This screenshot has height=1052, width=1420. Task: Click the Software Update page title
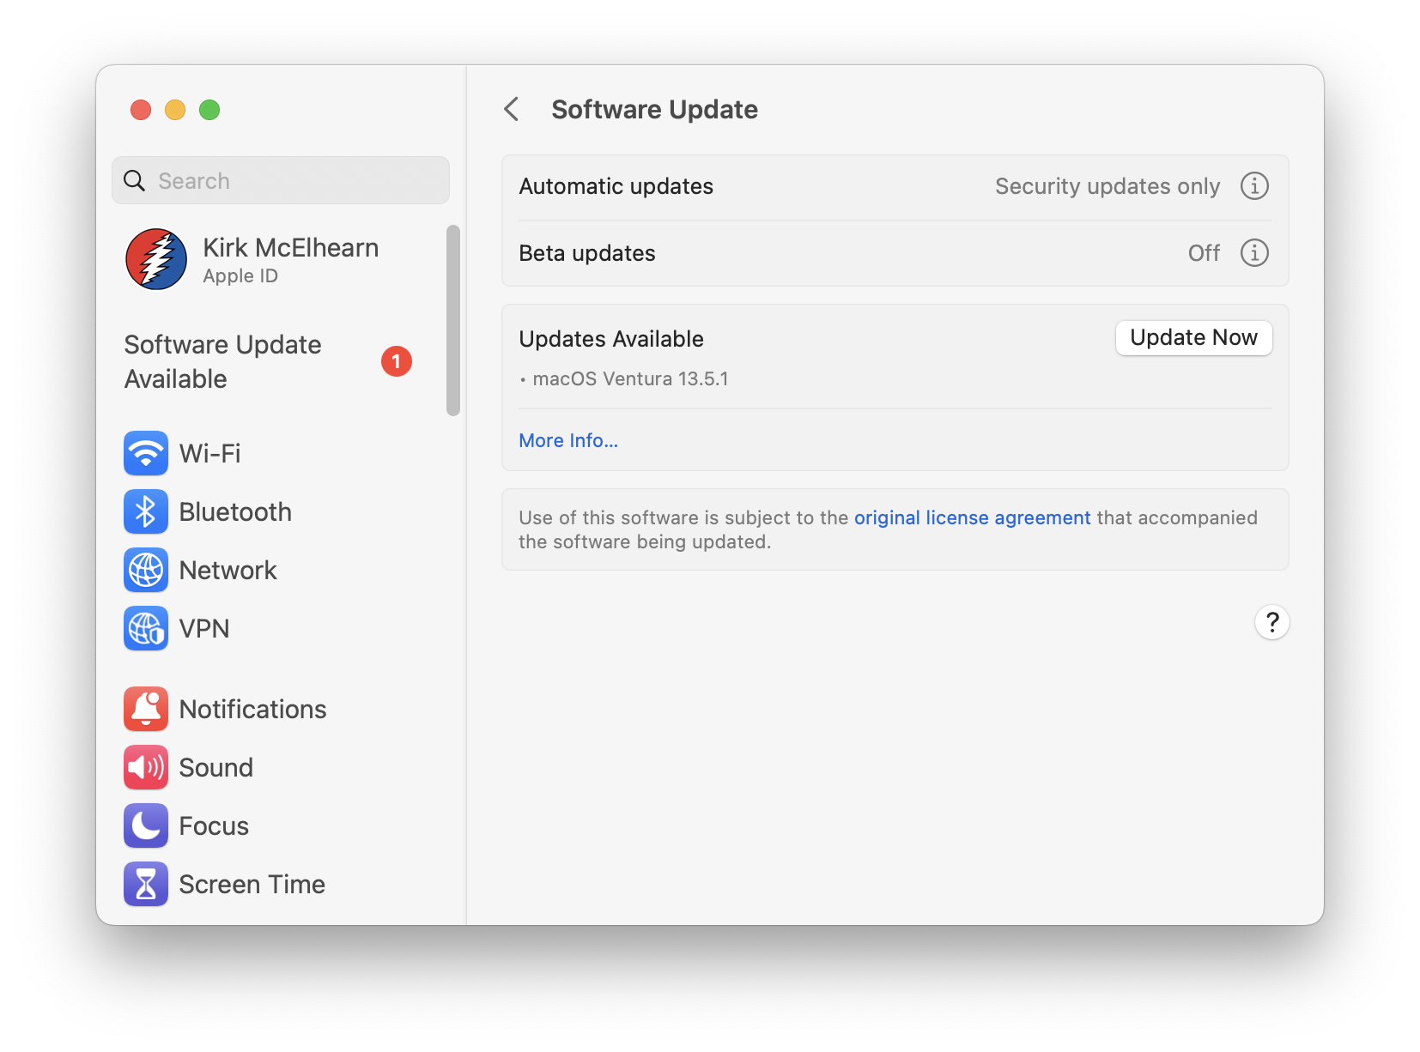click(x=654, y=109)
